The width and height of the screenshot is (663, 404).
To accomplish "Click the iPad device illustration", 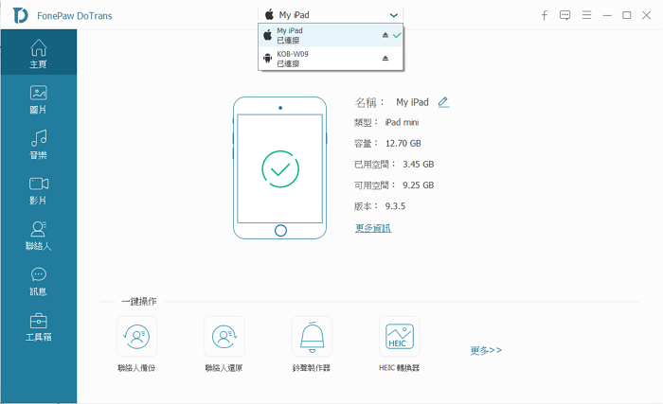I will [x=280, y=167].
